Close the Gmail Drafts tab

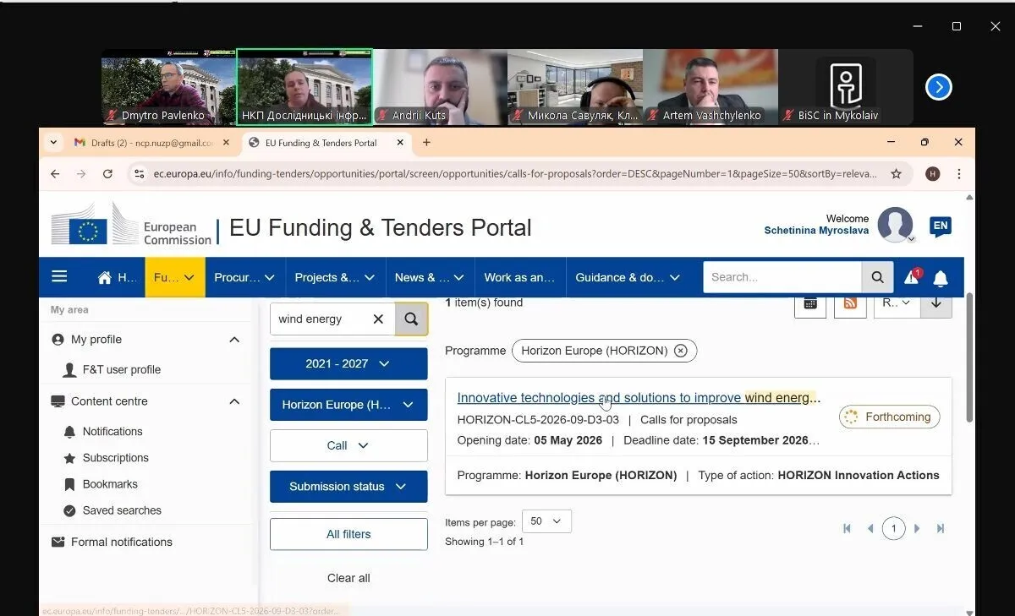tap(226, 143)
